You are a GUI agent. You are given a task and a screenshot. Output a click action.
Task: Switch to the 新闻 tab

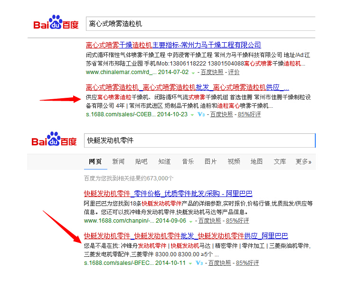pyautogui.click(x=118, y=161)
